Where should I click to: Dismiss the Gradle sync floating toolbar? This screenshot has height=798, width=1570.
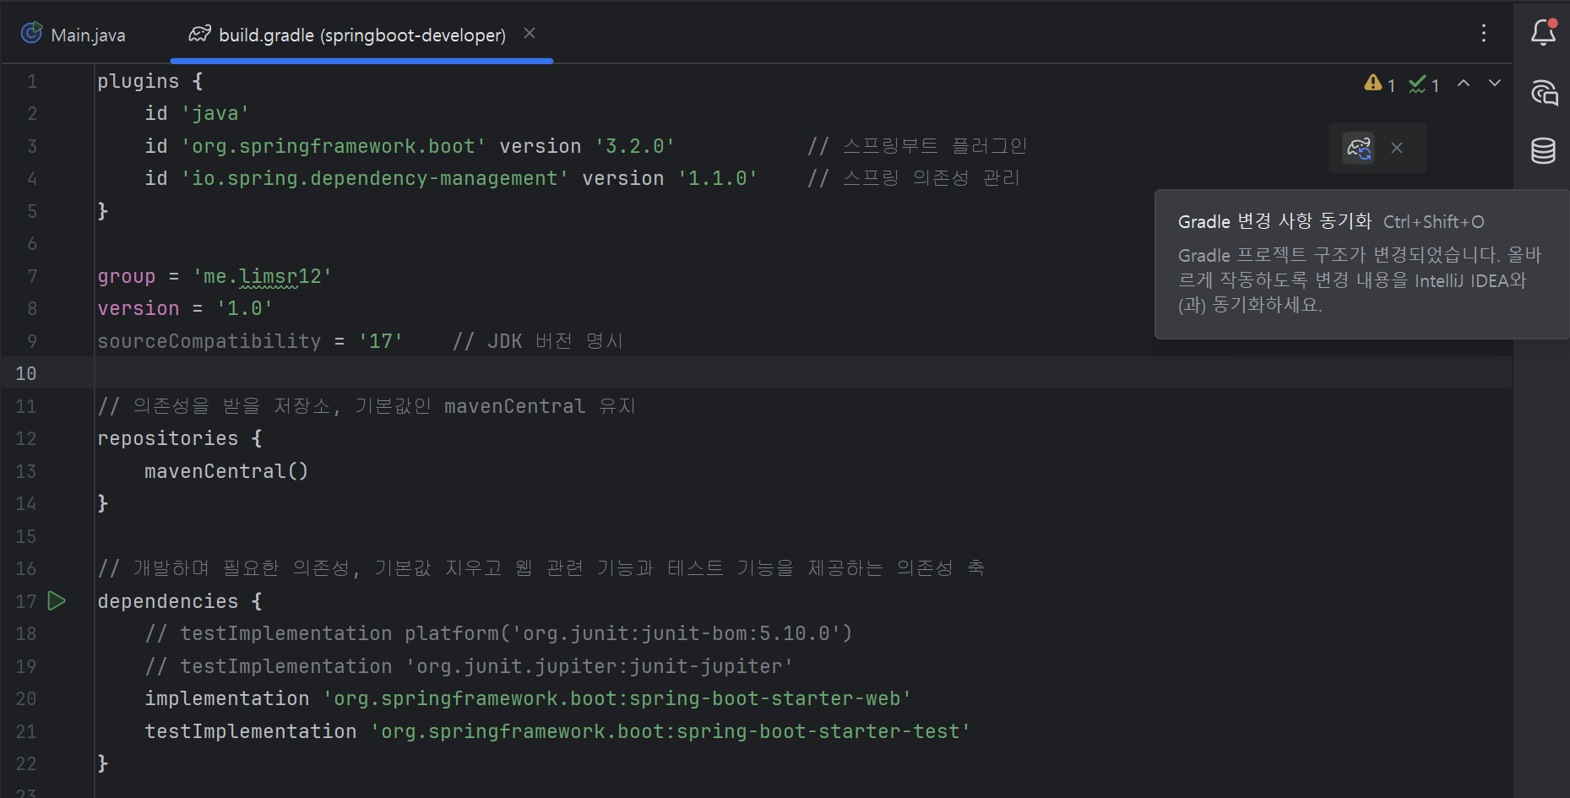click(x=1397, y=148)
